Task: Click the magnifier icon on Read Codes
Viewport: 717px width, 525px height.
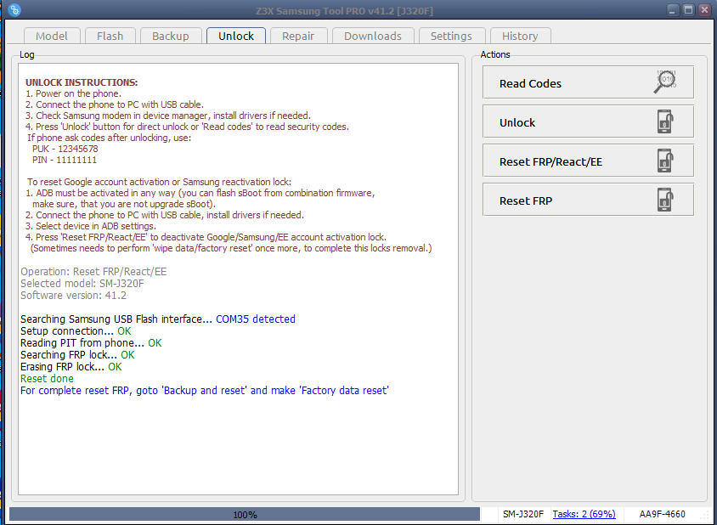Action: coord(665,82)
